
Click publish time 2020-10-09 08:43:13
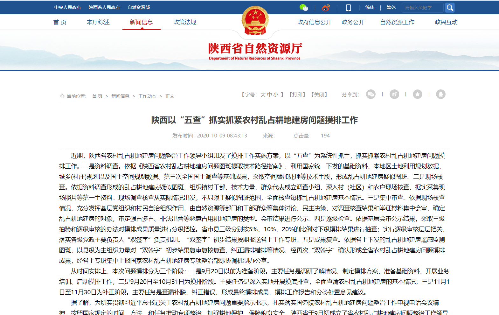[222, 136]
